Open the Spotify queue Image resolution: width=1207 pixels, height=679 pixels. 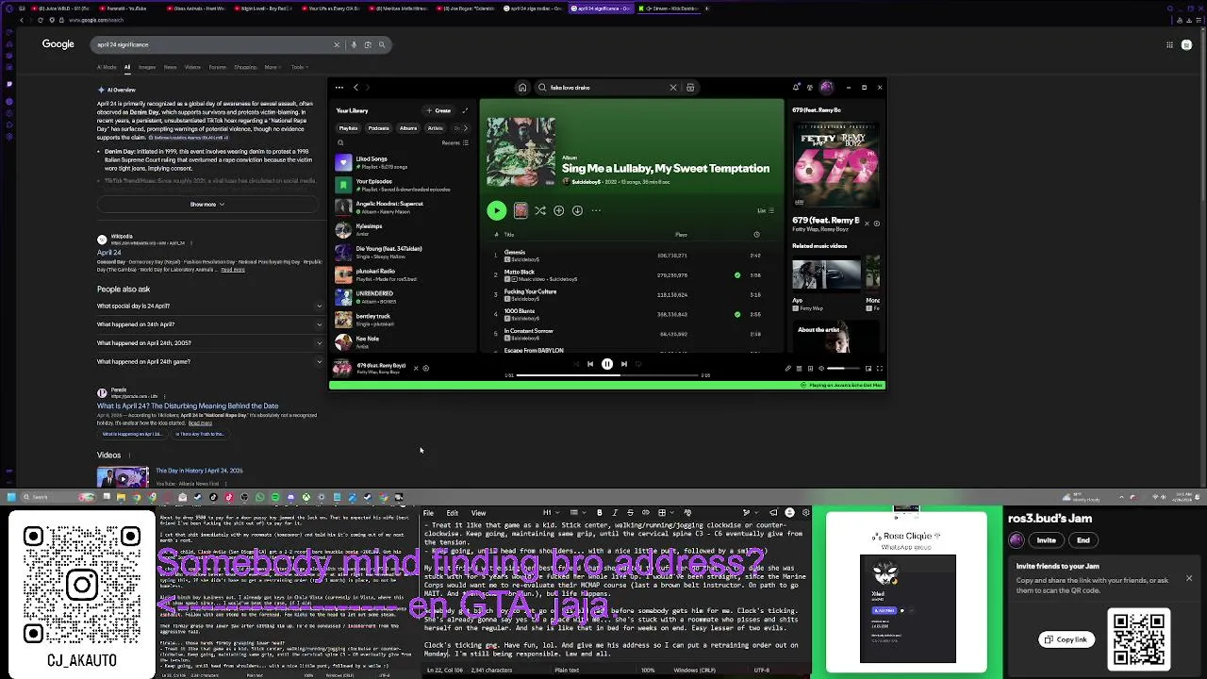[x=799, y=369]
